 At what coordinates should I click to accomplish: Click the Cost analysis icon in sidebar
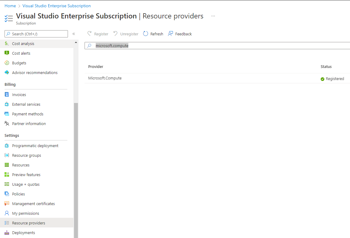[x=7, y=43]
